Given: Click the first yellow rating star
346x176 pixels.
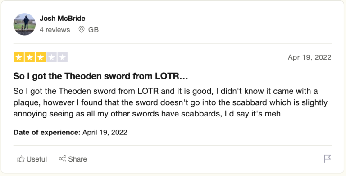Looking at the screenshot, I should pyautogui.click(x=19, y=57).
